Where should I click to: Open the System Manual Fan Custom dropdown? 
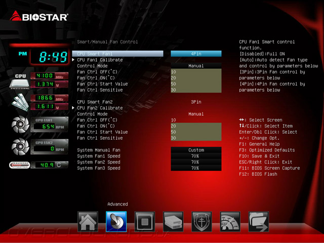[x=196, y=150]
